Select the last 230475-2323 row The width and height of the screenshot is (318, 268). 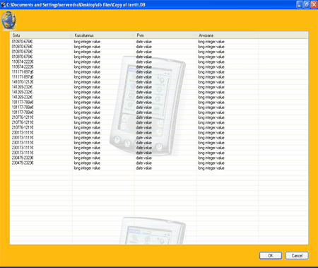pos(159,163)
